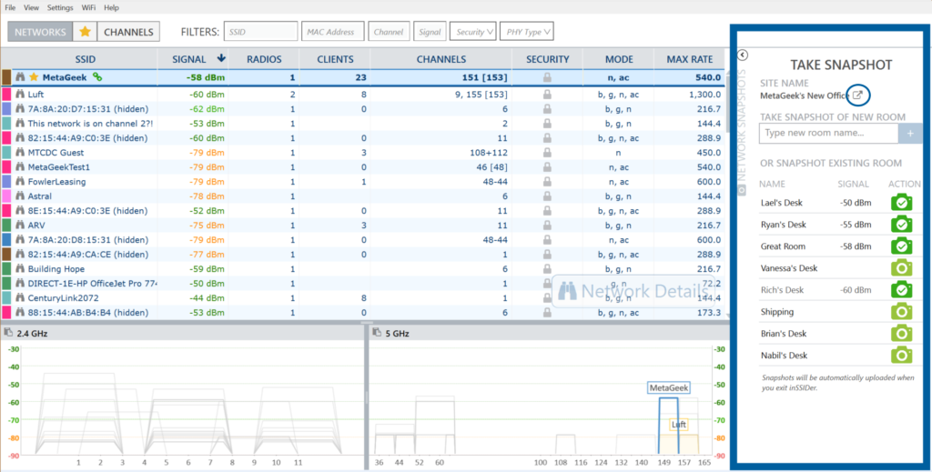The height and width of the screenshot is (472, 932).
Task: Click binoculars icon in Building Hope row
Action: coord(20,269)
